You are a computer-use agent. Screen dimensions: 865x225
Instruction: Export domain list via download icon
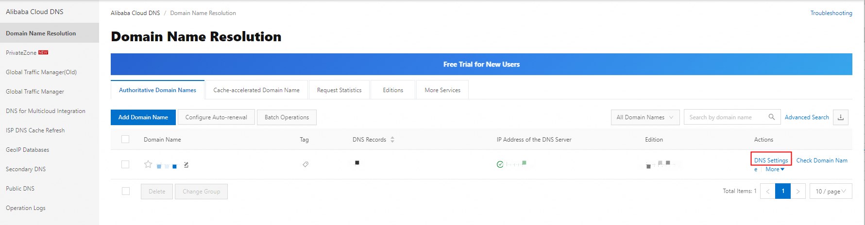841,117
